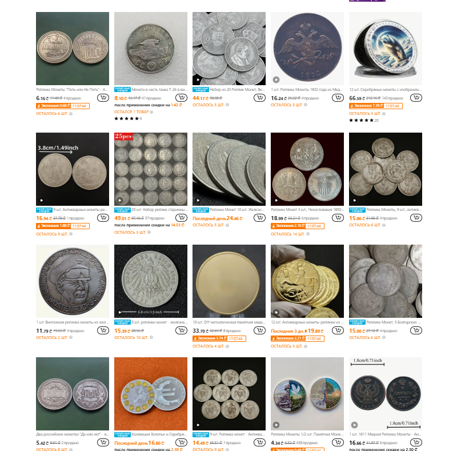Viewport: 449px width, 451px height.
Task: Play the video on the golden horse coins thumbnail
Action: click(x=276, y=312)
